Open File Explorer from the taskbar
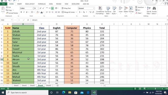The image size is (168, 95). click(x=70, y=93)
